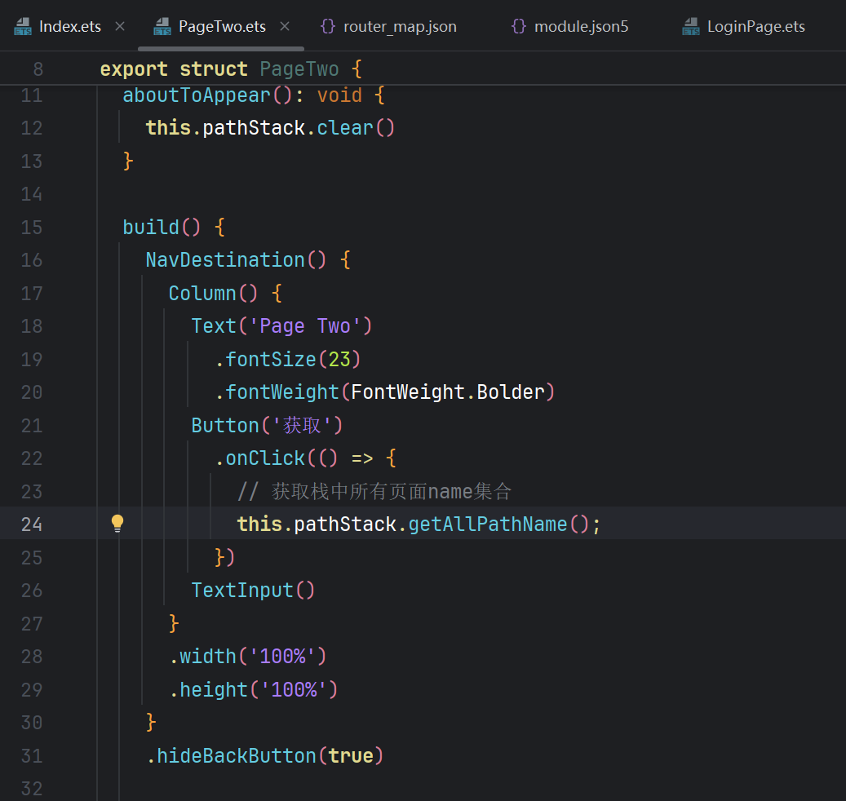
Task: Open the router_map.json tab
Action: point(400,27)
